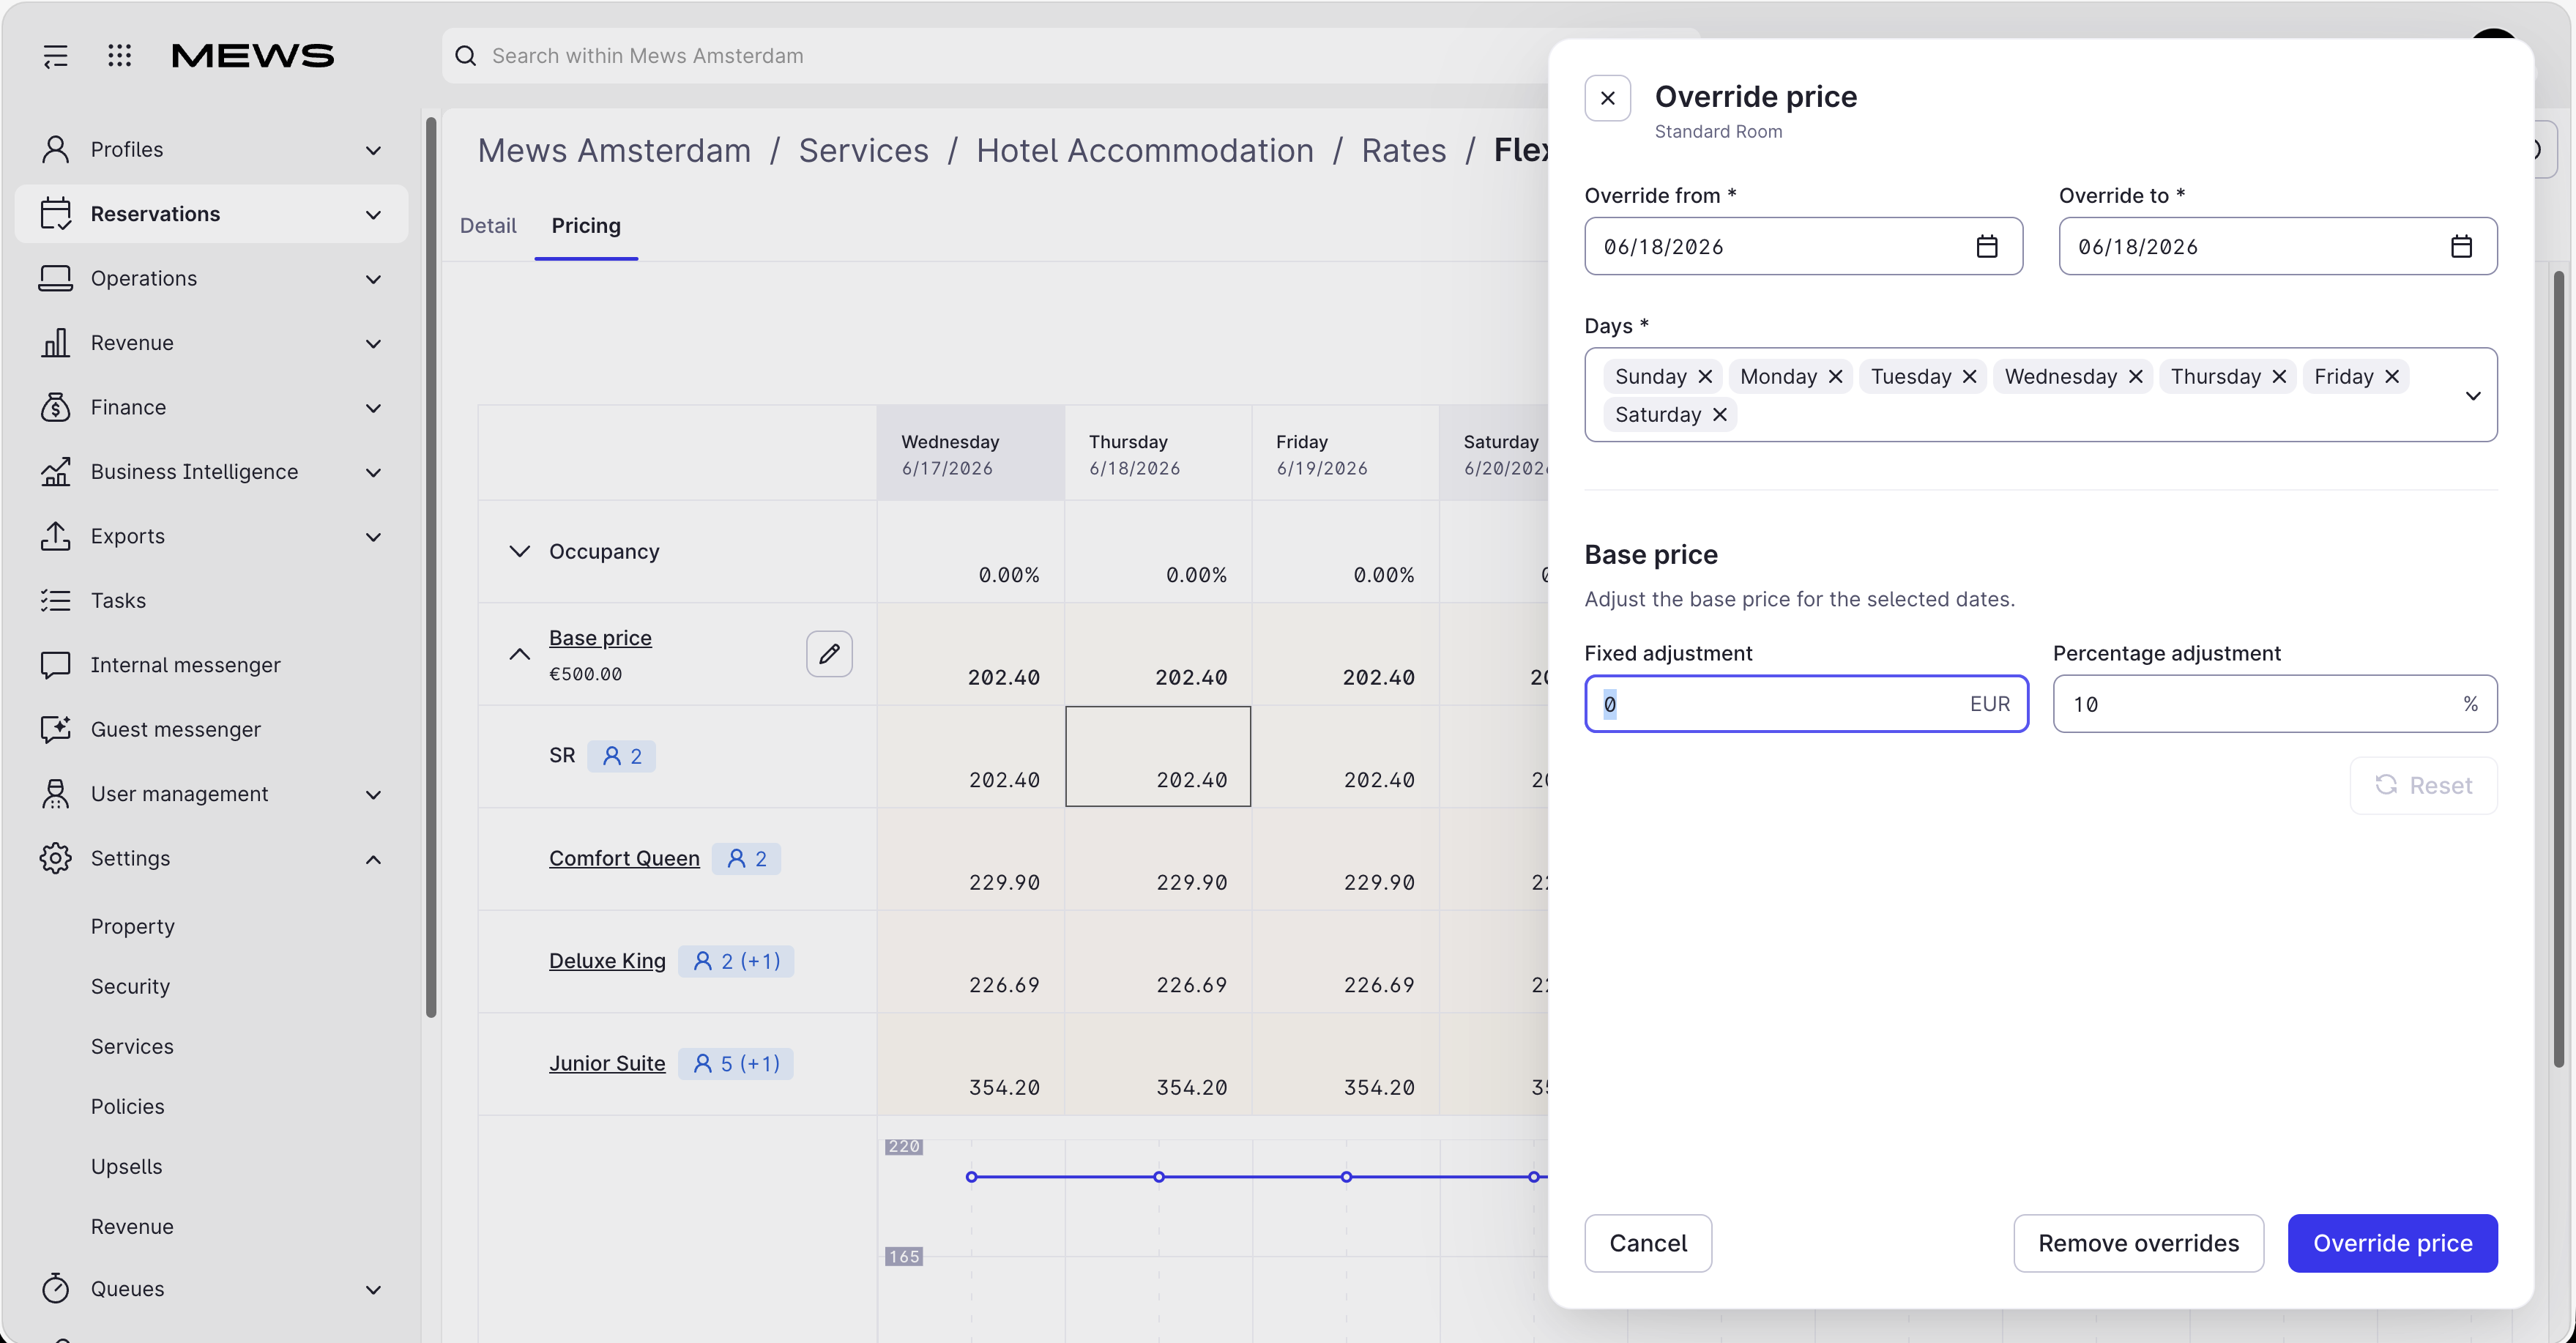Click the Exports upload icon
This screenshot has width=2576, height=1343.
[56, 536]
